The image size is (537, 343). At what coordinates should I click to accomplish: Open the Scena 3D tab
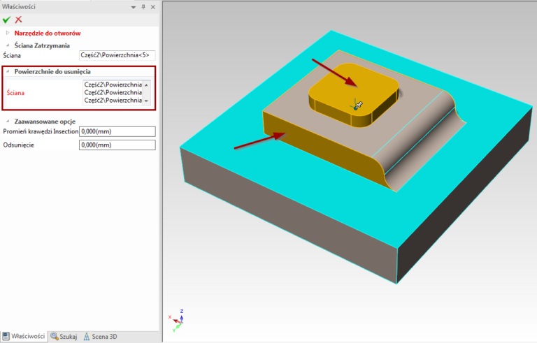(100, 336)
